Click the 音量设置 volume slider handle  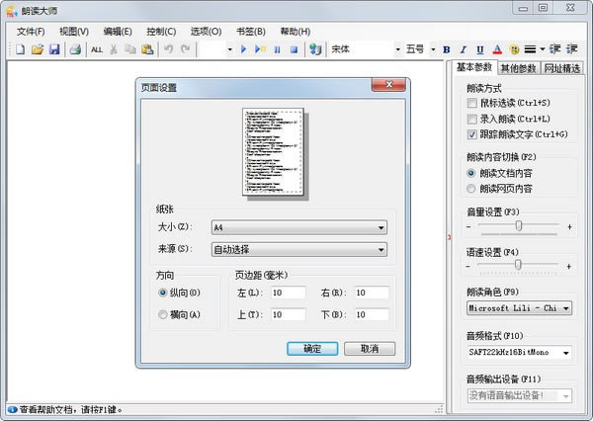519,226
